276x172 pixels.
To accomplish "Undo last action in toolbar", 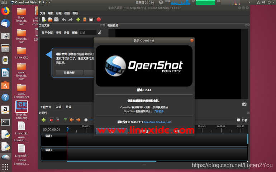I will tap(64, 20).
